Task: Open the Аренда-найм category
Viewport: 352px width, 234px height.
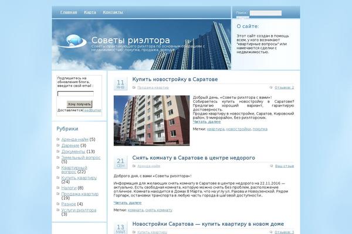Action: pos(75,139)
